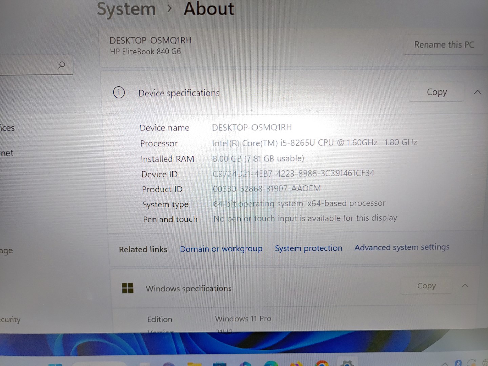Select the 8.00 GB RAM value
This screenshot has width=488, height=366.
[258, 158]
